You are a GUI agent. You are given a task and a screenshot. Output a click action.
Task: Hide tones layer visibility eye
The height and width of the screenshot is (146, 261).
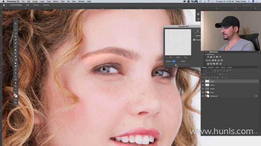203,92
